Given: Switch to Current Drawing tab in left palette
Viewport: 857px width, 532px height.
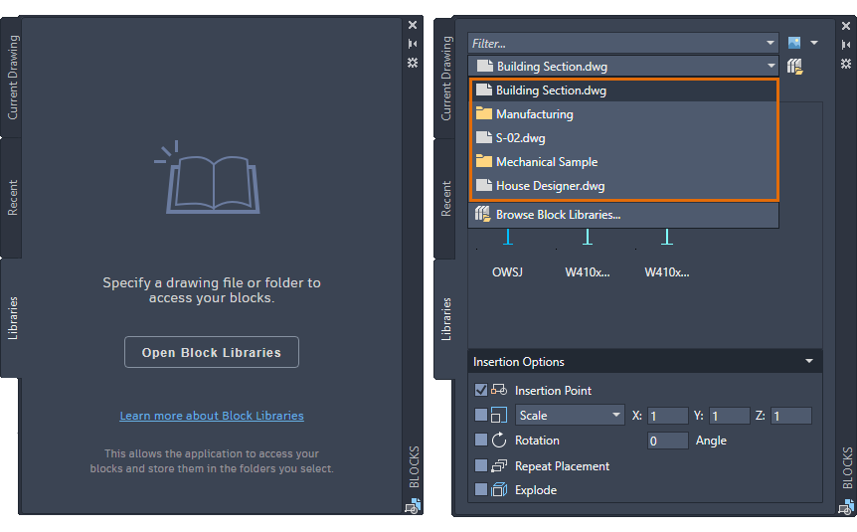Looking at the screenshot, I should click(12, 78).
